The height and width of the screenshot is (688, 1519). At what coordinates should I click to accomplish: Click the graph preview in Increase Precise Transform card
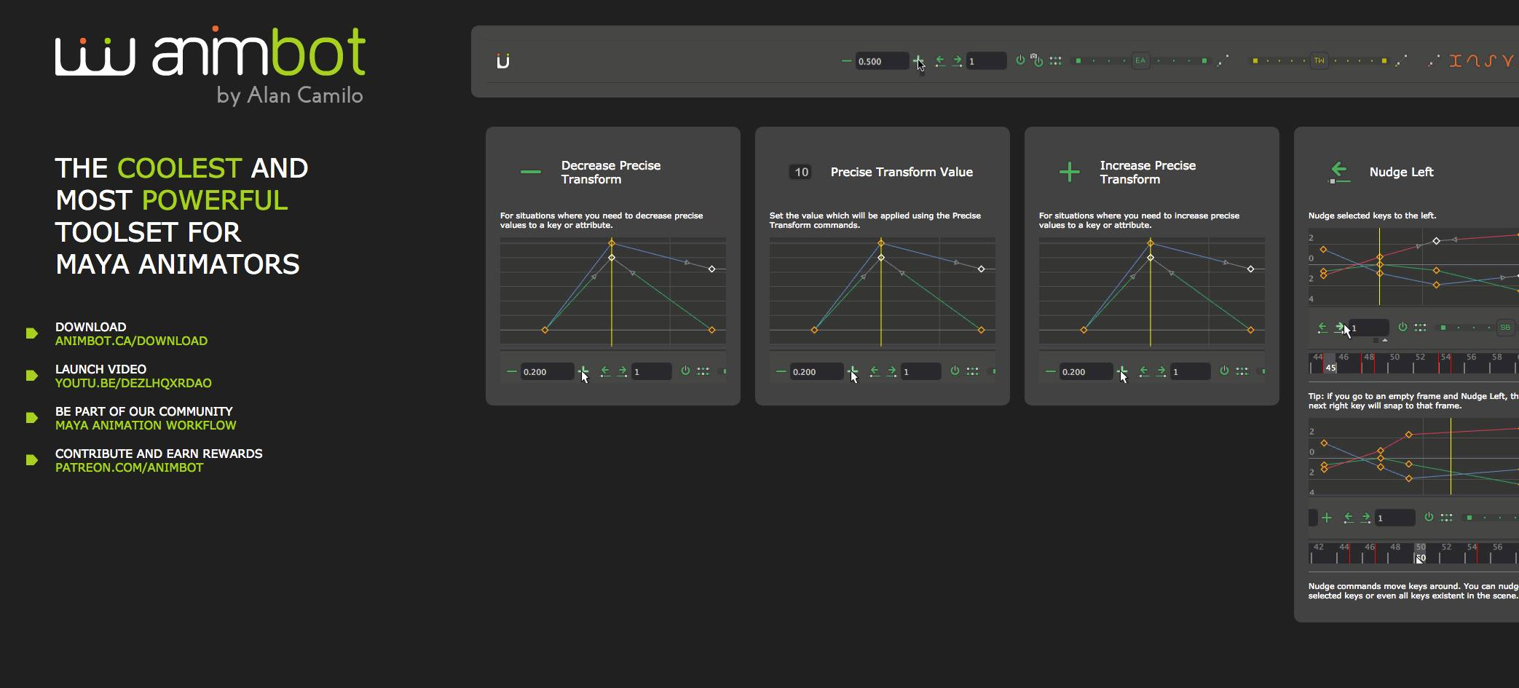(x=1151, y=291)
